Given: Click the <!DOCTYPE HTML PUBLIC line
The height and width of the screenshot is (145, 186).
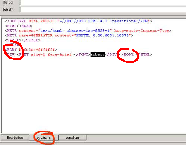Looking at the screenshot, I should (x=79, y=21).
